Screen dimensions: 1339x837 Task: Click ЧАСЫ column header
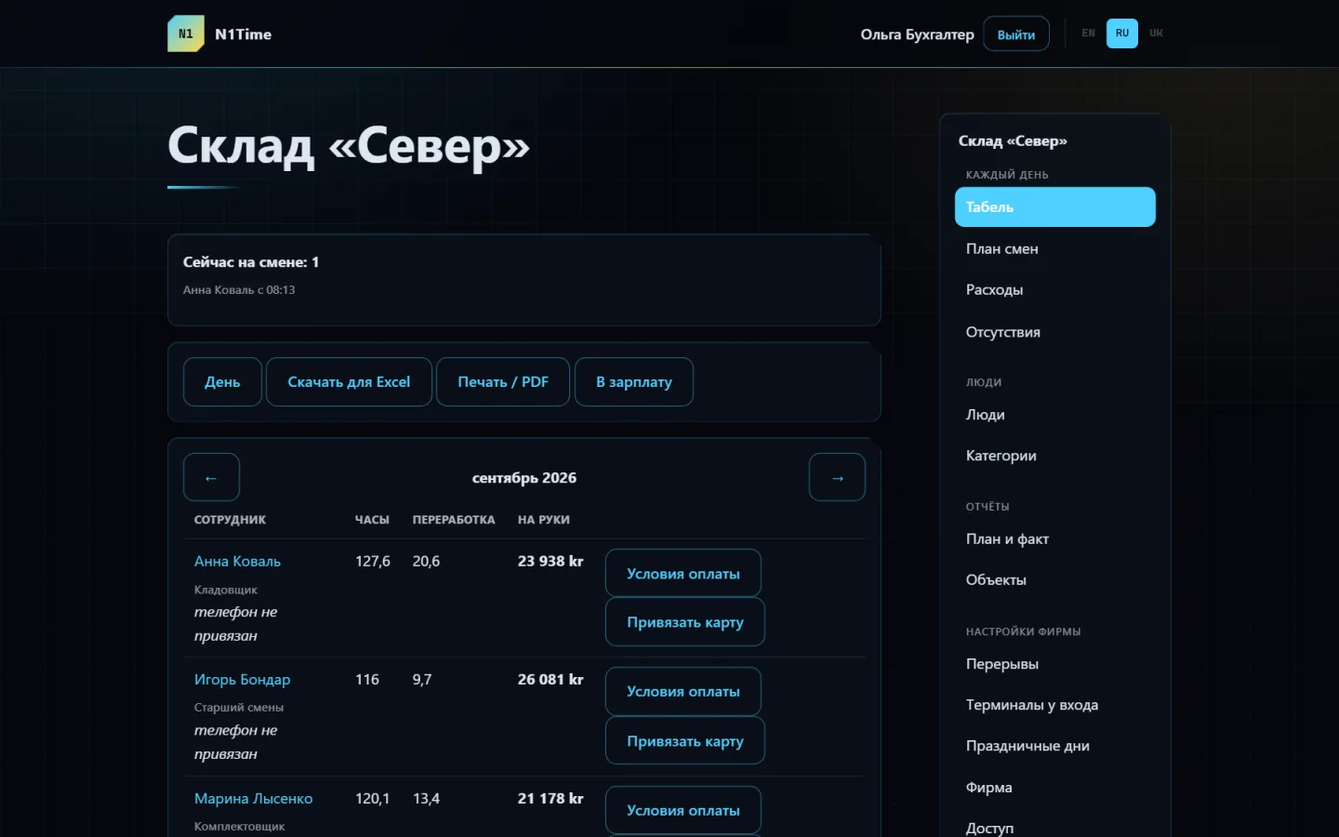coord(372,520)
